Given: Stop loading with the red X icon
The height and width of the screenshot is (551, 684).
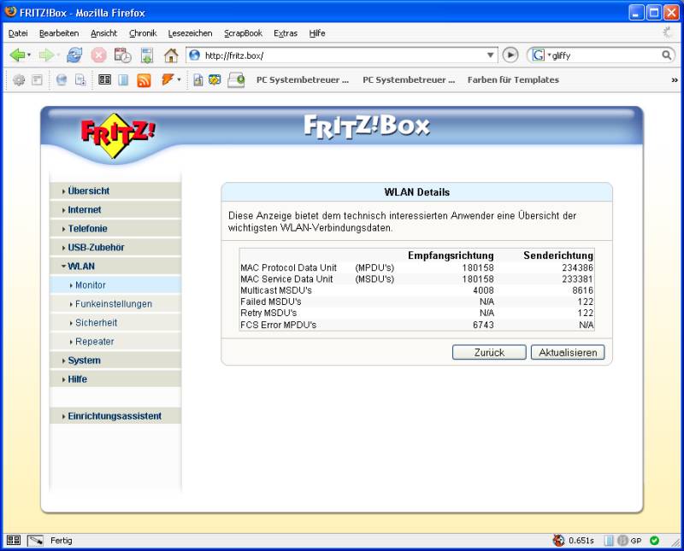Looking at the screenshot, I should click(98, 56).
